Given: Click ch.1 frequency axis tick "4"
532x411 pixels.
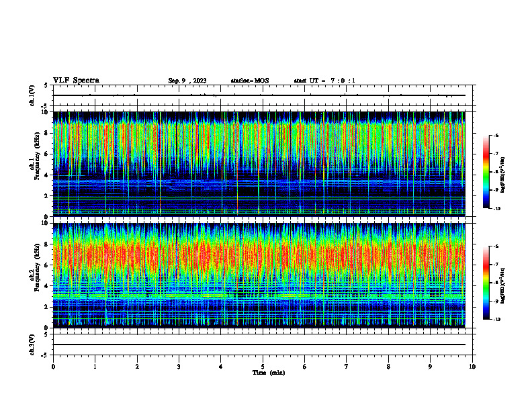Looking at the screenshot, I should (47, 175).
